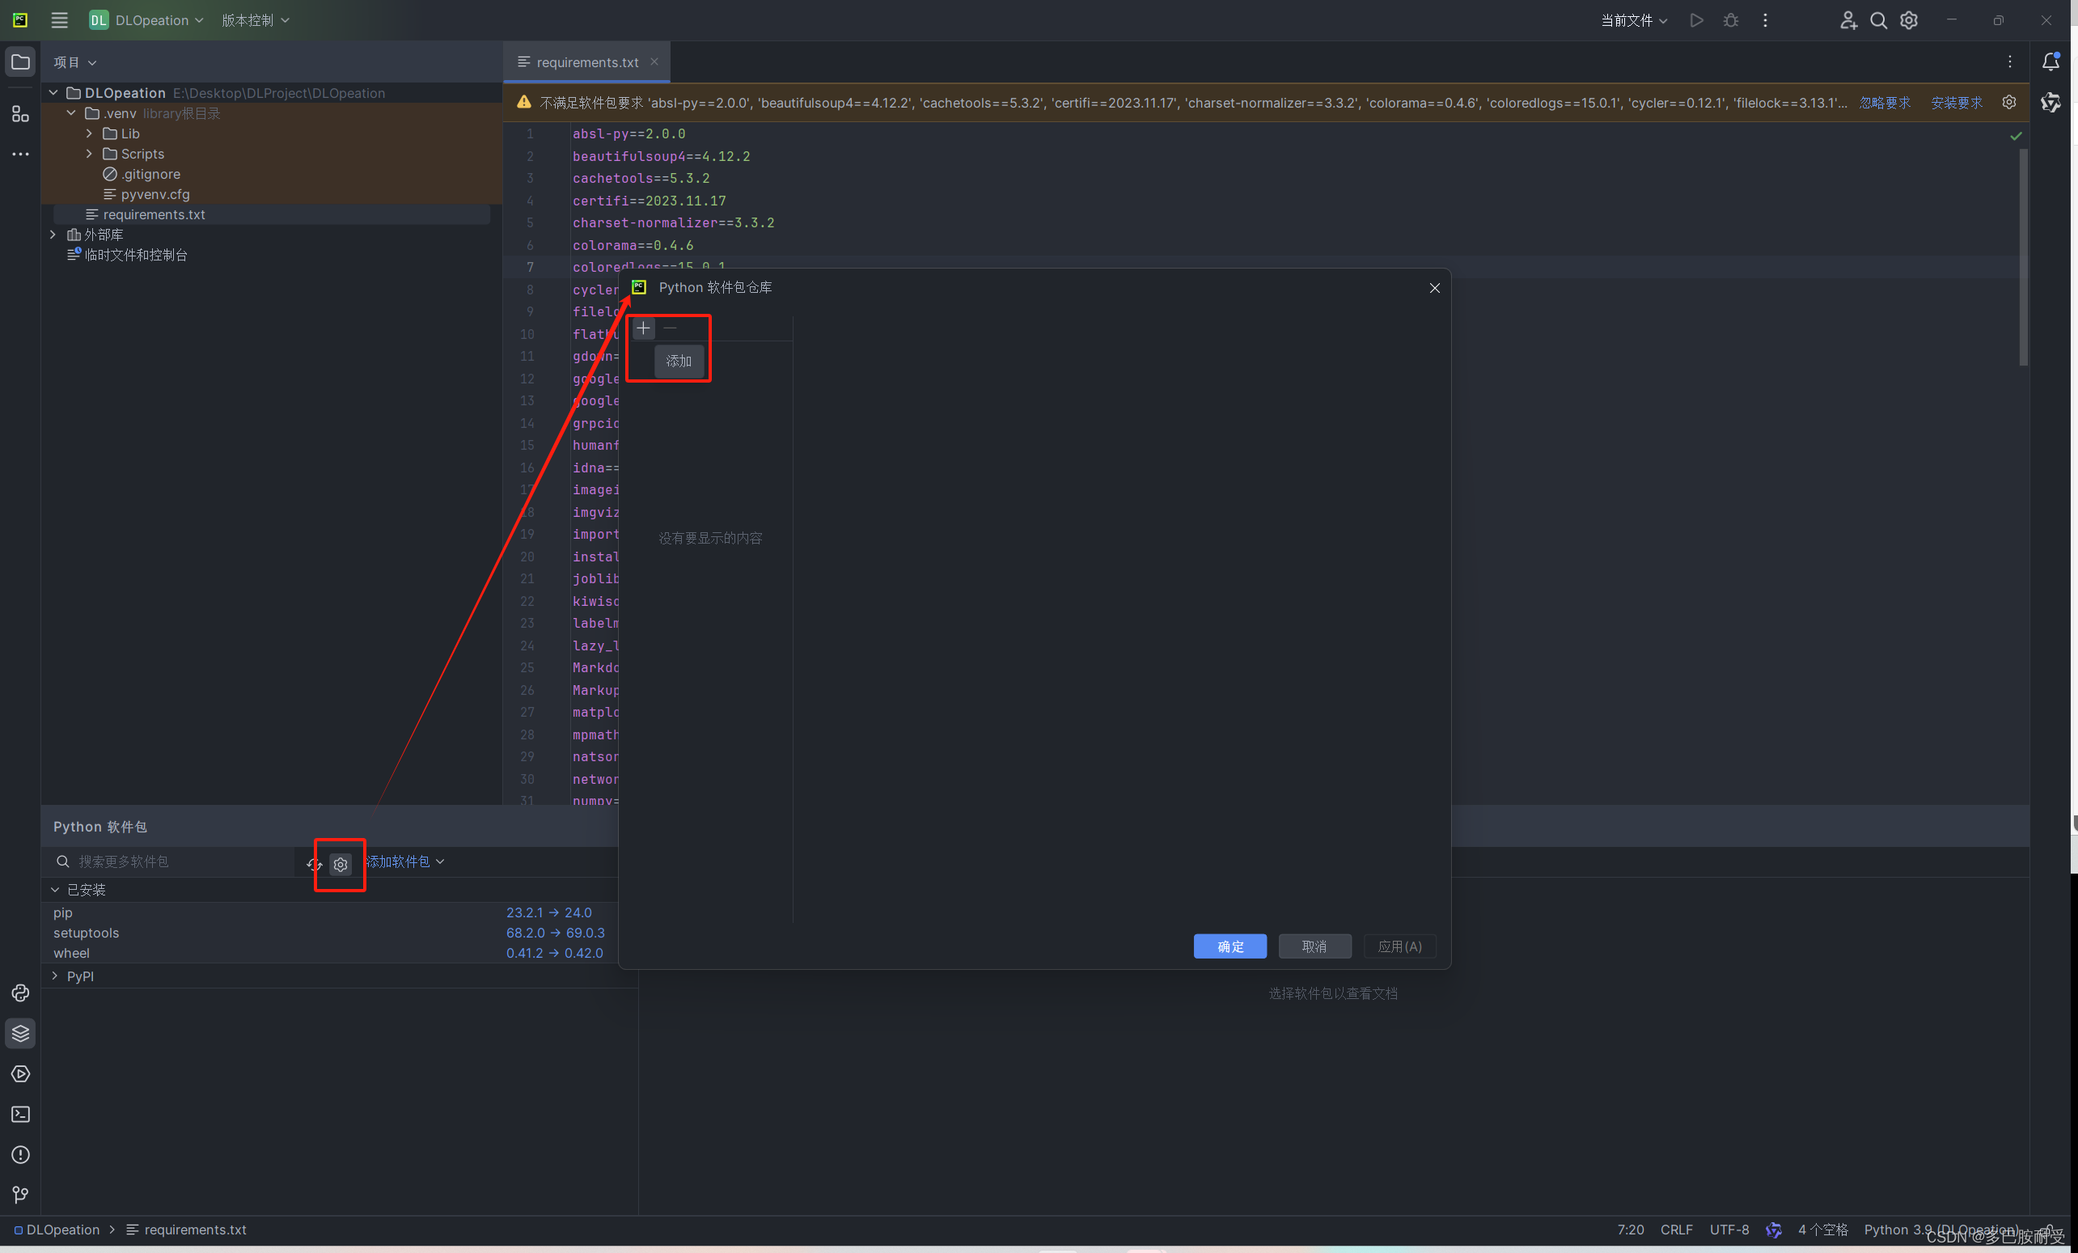Select the requirements.txt editor tab
2078x1253 pixels.
[587, 62]
